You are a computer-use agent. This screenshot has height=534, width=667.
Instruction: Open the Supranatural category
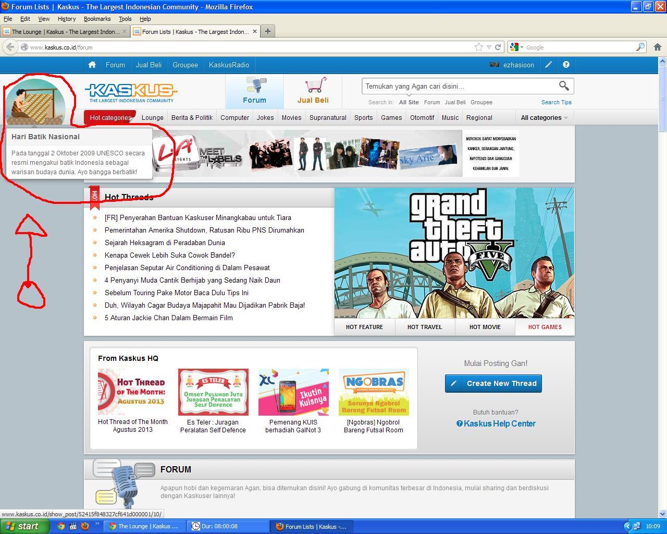(x=328, y=117)
